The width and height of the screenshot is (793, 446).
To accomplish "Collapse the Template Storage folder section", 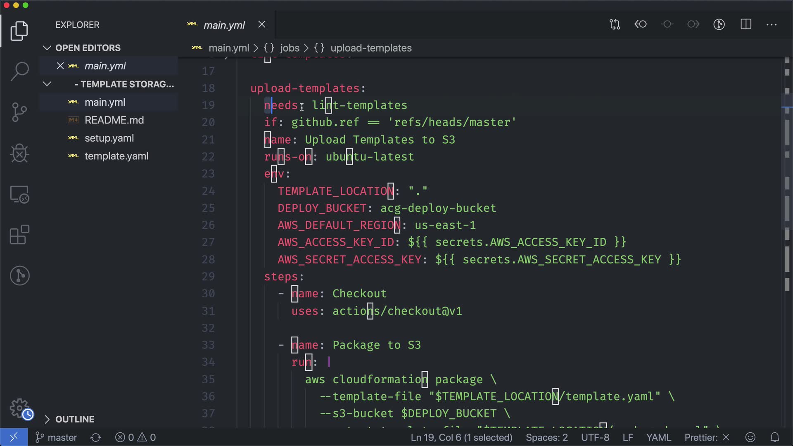I will pyautogui.click(x=47, y=84).
